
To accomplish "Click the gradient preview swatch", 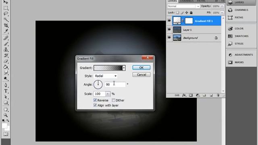I will [x=108, y=68].
